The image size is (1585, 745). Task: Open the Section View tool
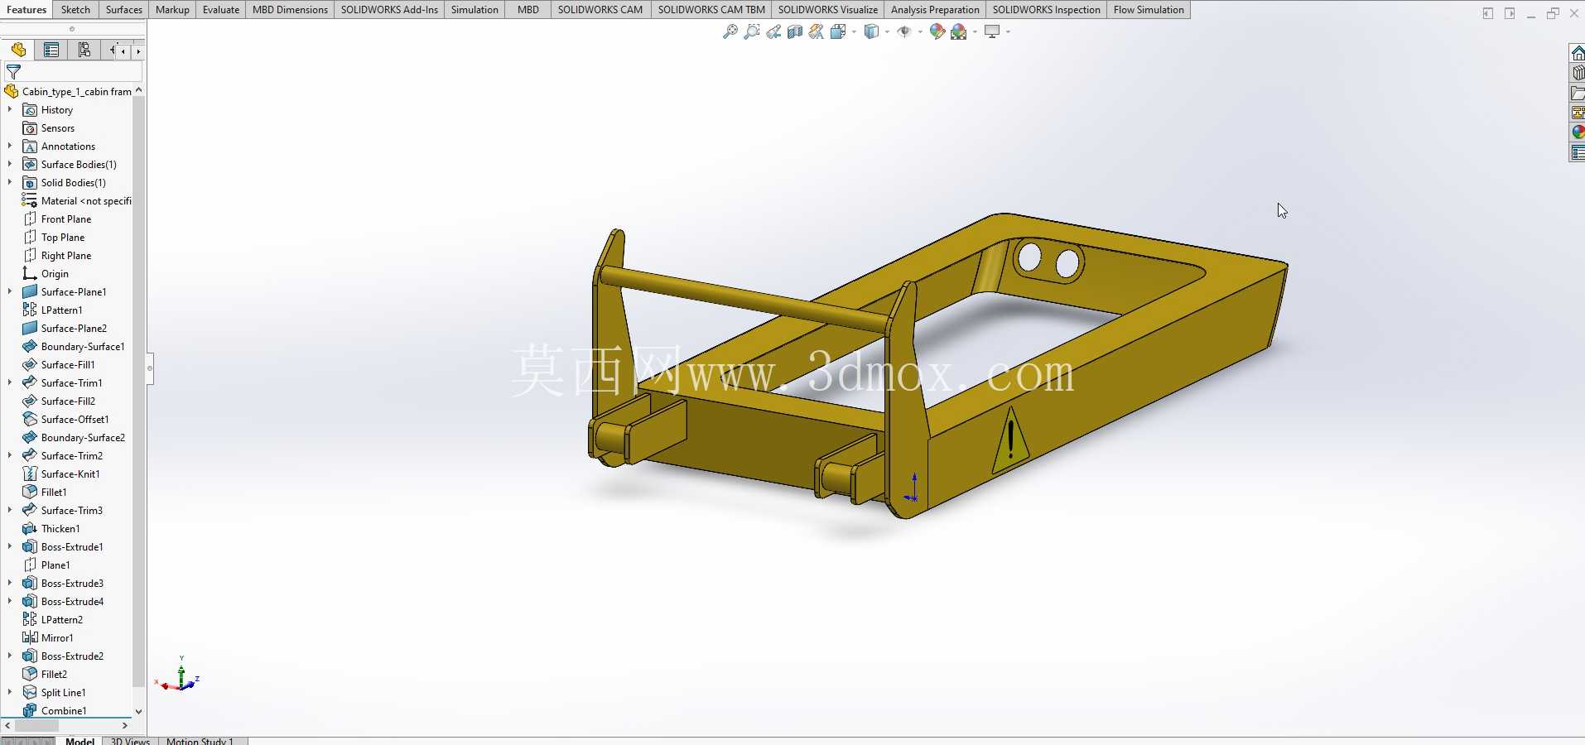tap(794, 31)
